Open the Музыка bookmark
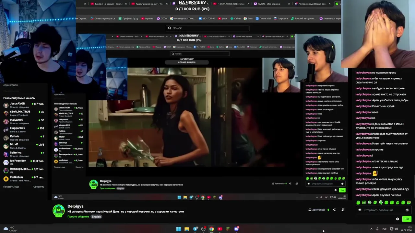Screen dimensions: 415x233 pos(147,18)
